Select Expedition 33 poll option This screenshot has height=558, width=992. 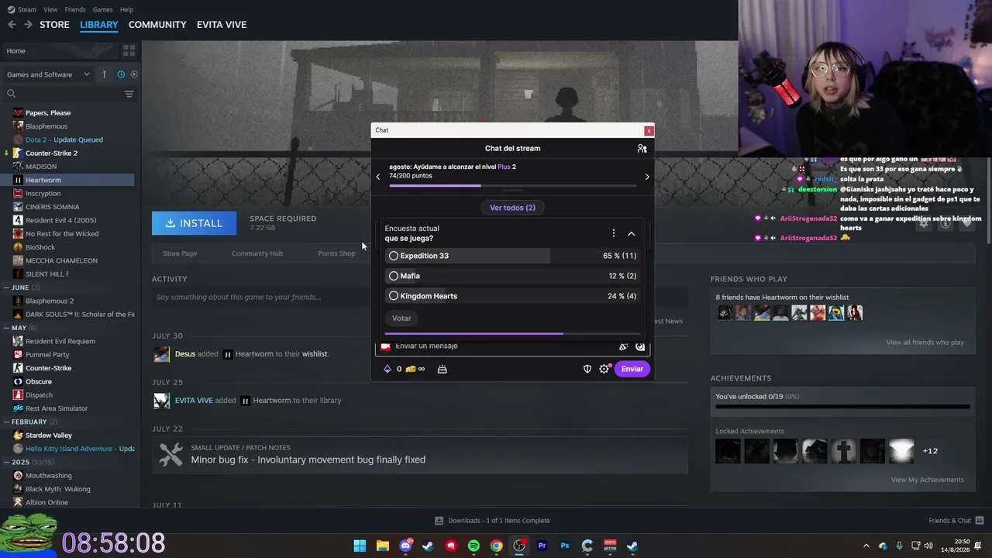512,256
